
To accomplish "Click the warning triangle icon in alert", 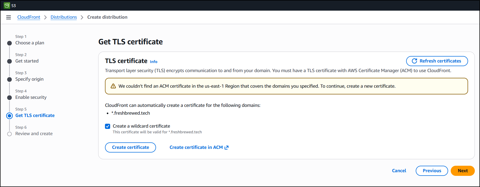I will [113, 86].
